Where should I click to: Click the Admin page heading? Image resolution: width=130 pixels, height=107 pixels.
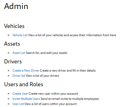pos(16,6)
